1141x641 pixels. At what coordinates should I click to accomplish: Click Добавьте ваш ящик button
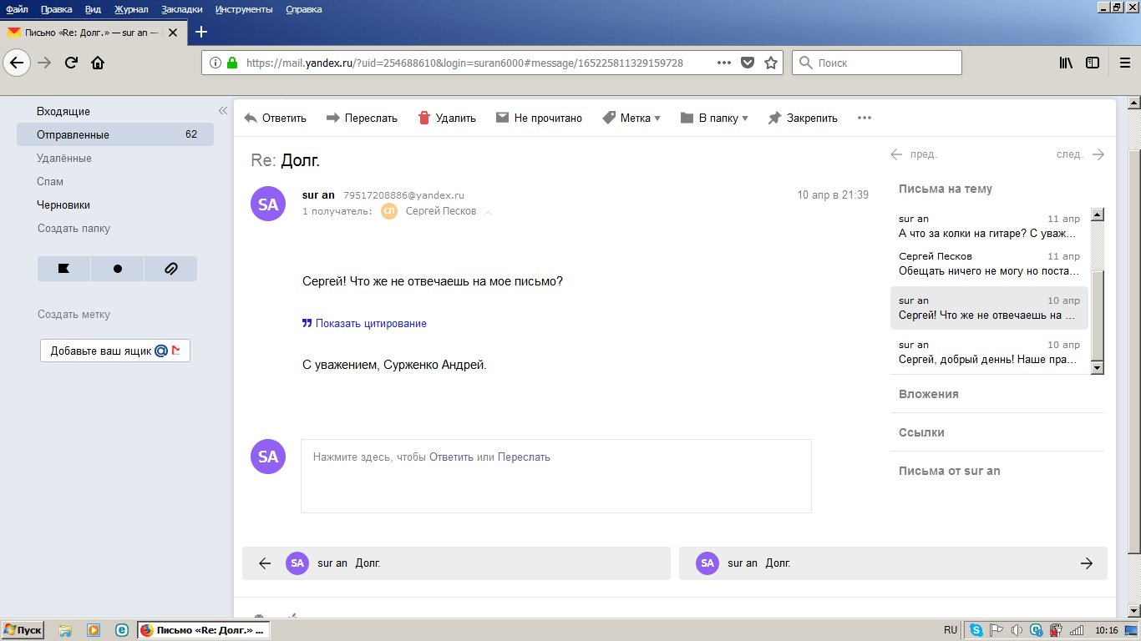[x=115, y=351]
